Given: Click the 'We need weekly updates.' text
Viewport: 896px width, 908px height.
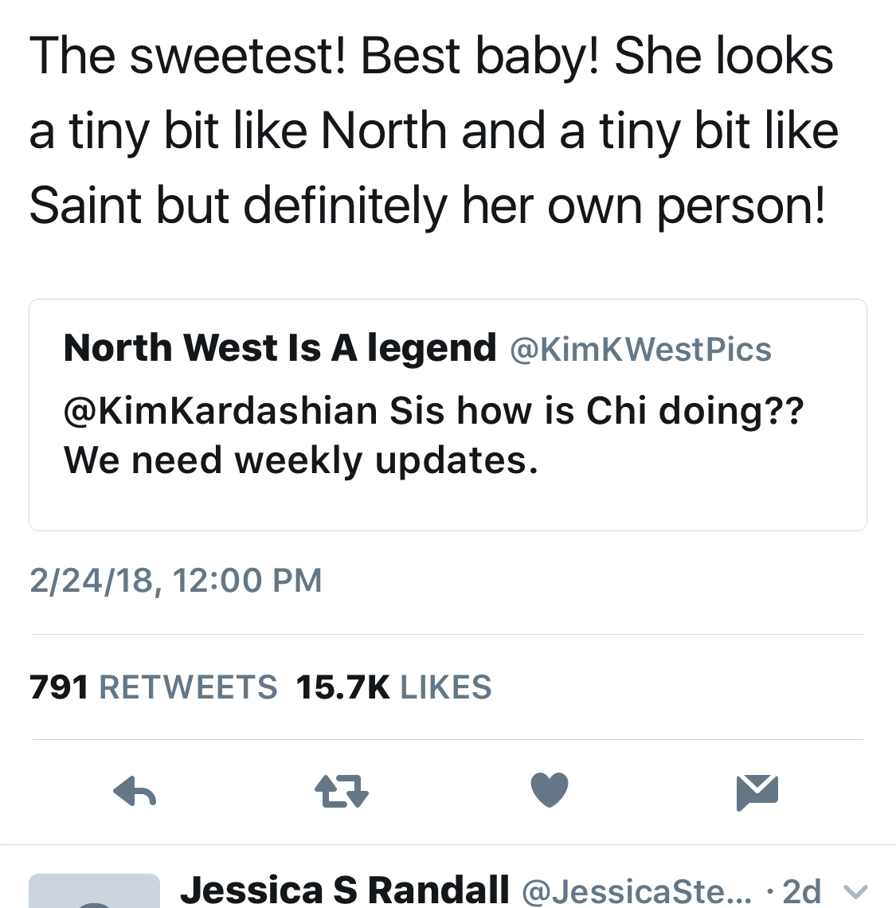Looking at the screenshot, I should point(301,460).
